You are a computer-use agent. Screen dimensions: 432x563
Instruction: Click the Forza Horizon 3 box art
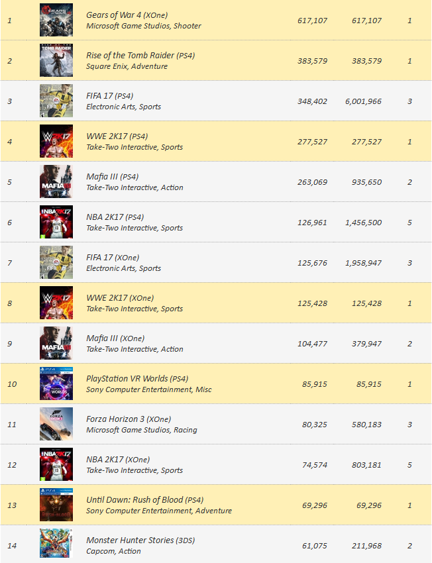tap(56, 424)
